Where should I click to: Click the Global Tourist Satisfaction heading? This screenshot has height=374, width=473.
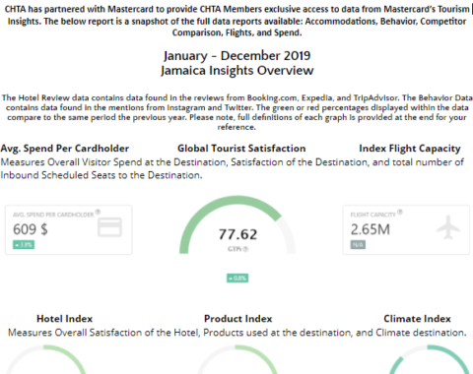click(241, 149)
